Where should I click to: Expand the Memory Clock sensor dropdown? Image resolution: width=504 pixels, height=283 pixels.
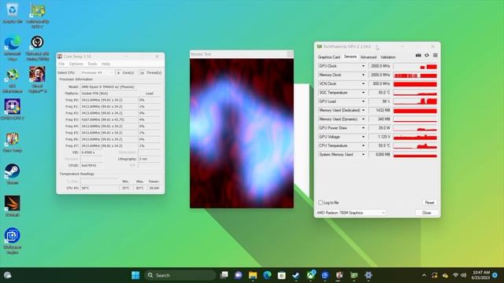point(363,75)
